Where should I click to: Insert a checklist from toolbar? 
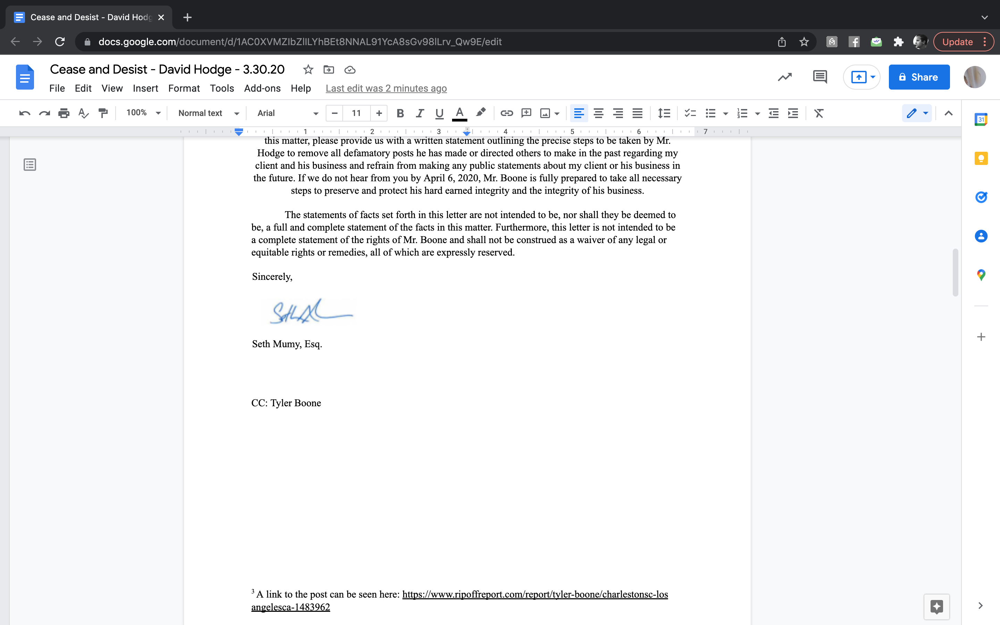[x=690, y=113]
